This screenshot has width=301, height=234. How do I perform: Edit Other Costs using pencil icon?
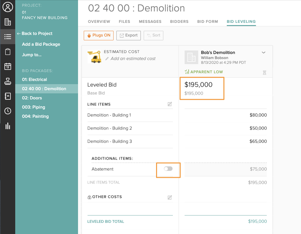170,197
